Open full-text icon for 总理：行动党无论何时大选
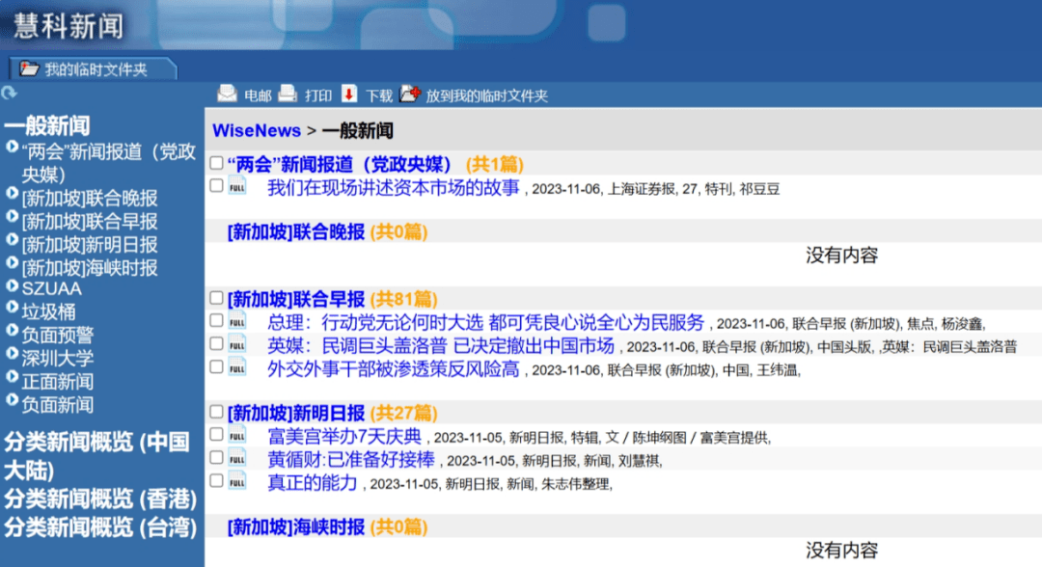 237,321
